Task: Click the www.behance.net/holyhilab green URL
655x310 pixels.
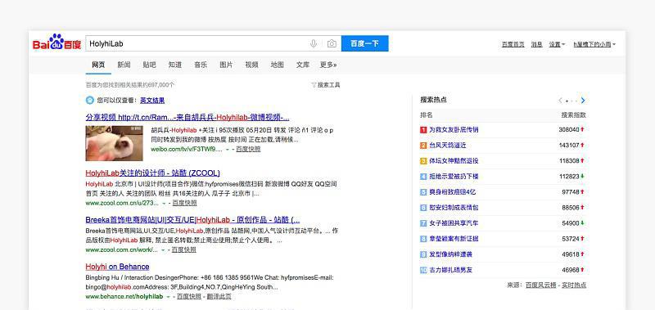Action: tap(124, 297)
